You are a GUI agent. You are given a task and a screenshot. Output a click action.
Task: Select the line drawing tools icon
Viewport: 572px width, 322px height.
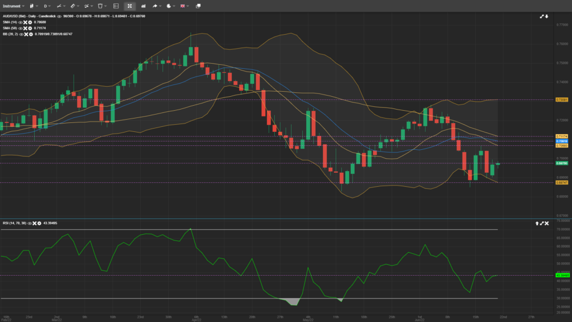(x=58, y=6)
